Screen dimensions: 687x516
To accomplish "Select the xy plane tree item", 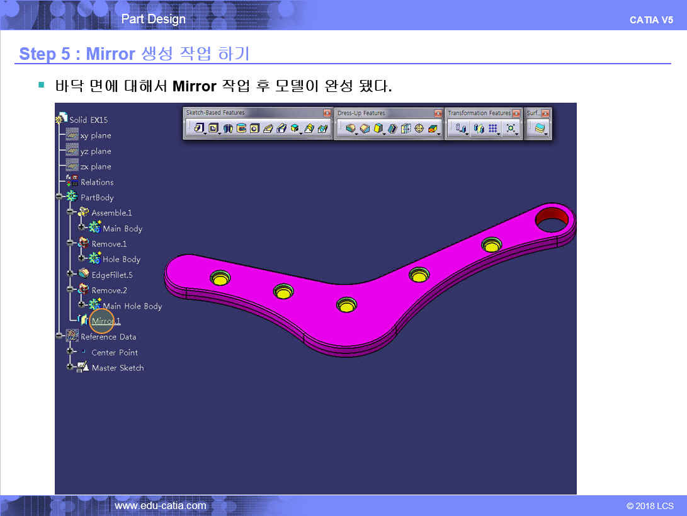I will point(95,135).
